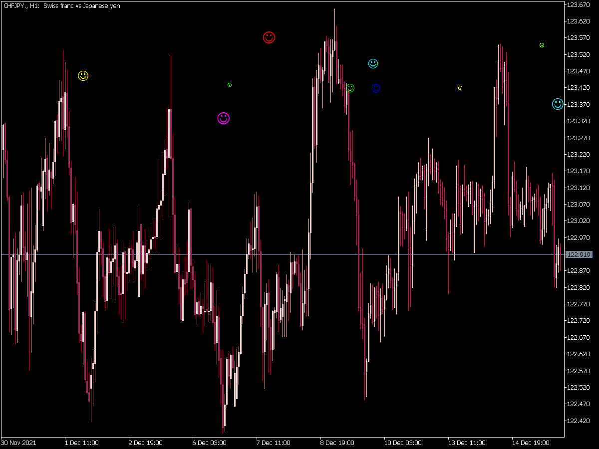Click the 122.470 price scale label
The width and height of the screenshot is (599, 449).
tap(579, 404)
